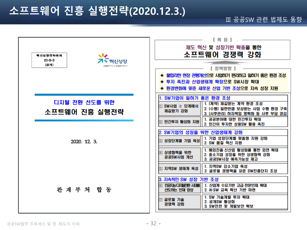This screenshot has width=307, height=230.
Task: Click the 혁신성장 colorful logo
Action: (x=112, y=60)
